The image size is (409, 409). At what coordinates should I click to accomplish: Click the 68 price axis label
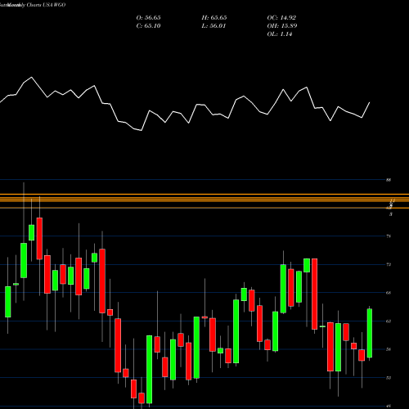[389, 293]
